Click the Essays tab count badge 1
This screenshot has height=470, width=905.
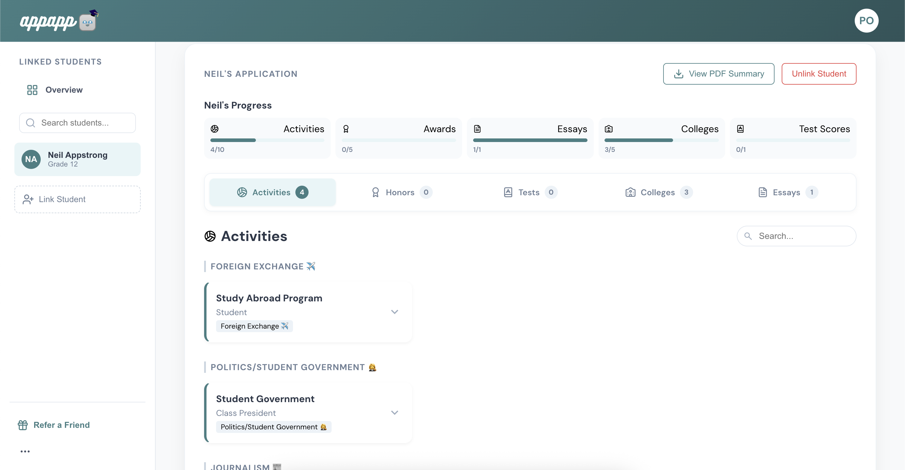812,192
